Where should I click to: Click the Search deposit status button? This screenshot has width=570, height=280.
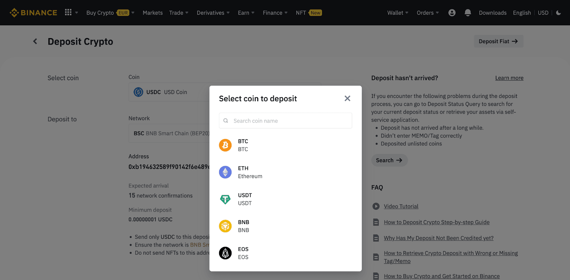pos(389,160)
